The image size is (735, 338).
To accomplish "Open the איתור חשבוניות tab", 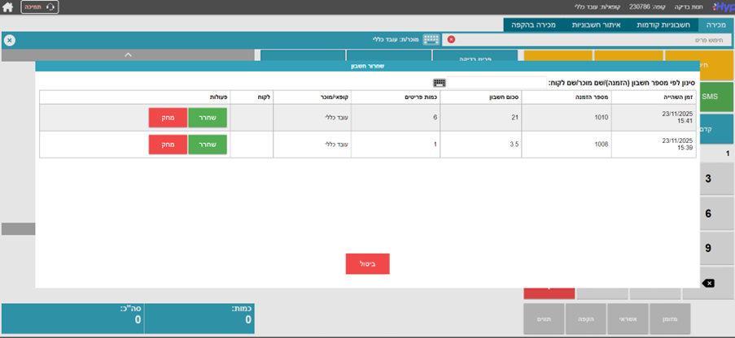I will pyautogui.click(x=597, y=25).
